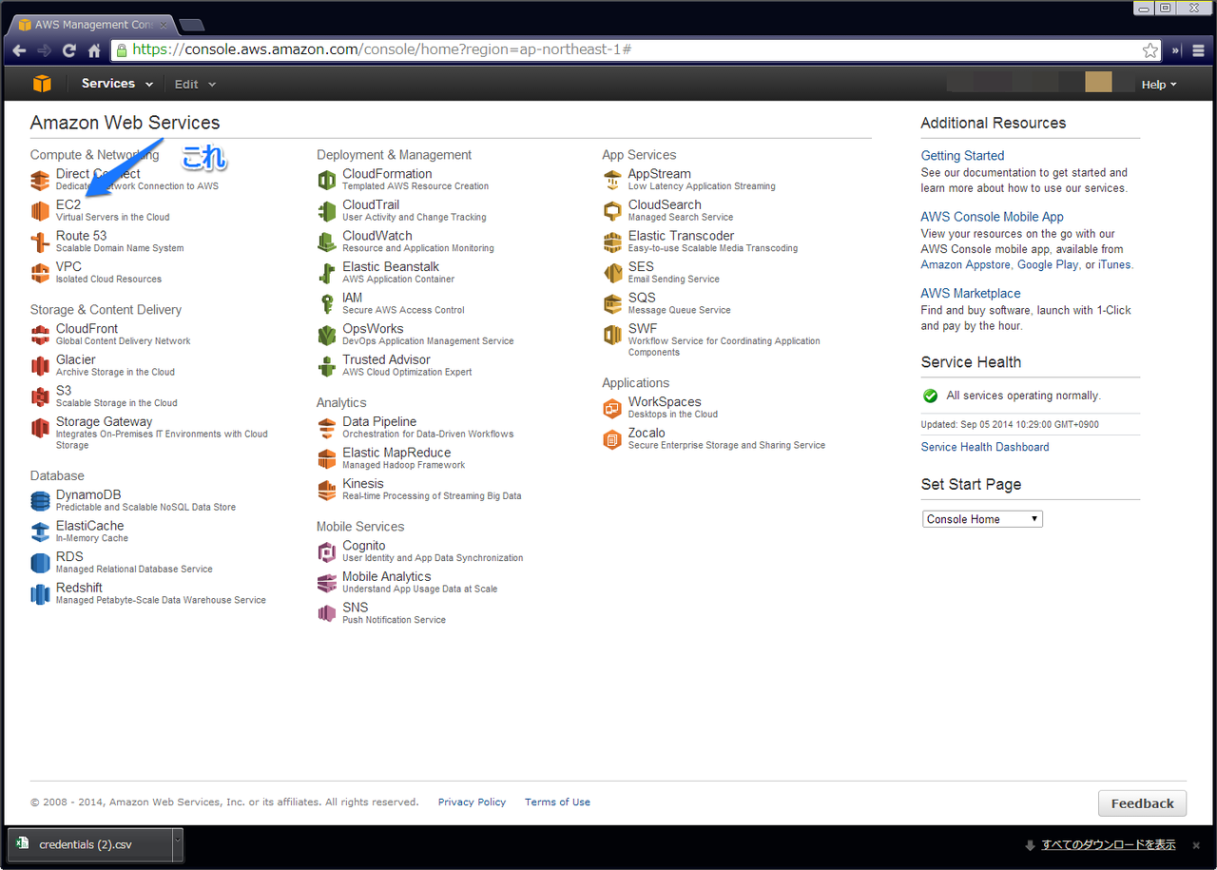Open the CloudSearch icon
The height and width of the screenshot is (870, 1217).
(x=612, y=211)
